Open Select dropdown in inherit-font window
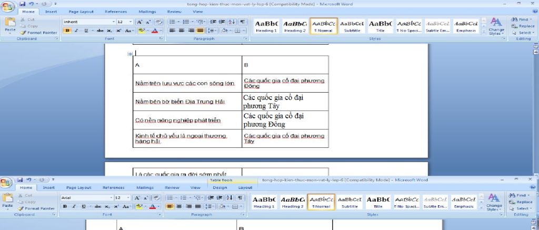539x230 pixels. (x=523, y=33)
